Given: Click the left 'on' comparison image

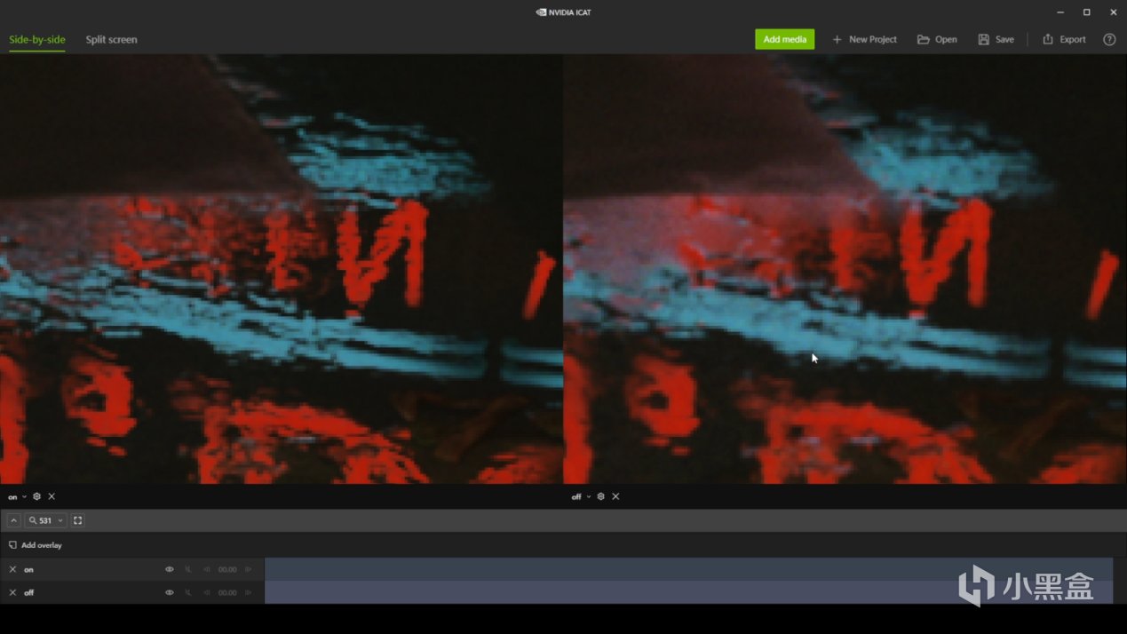Looking at the screenshot, I should pos(281,269).
